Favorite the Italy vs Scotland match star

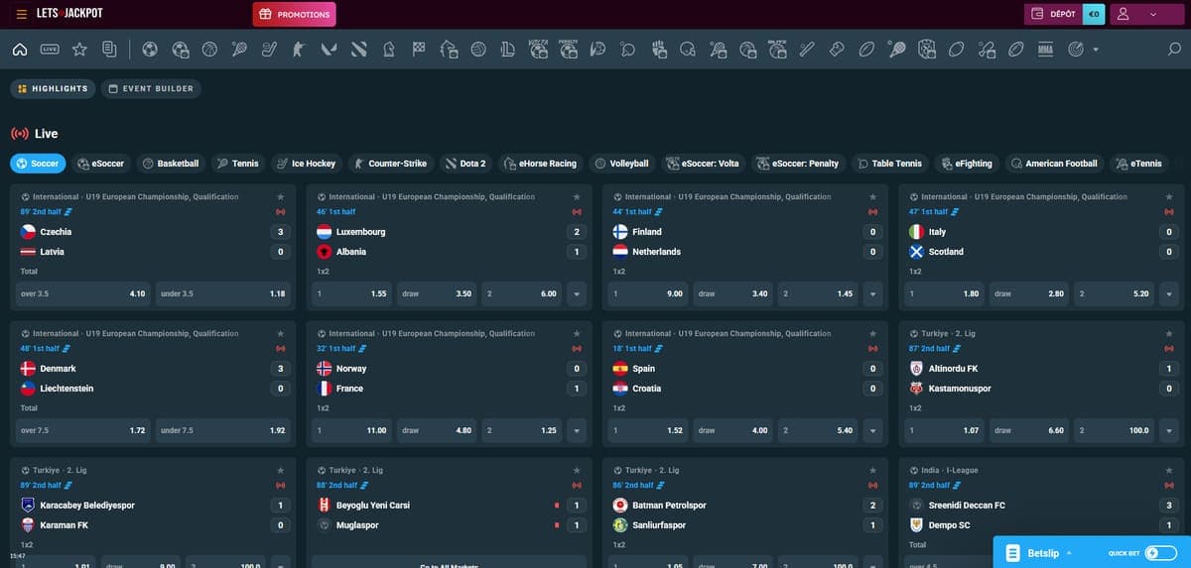click(1169, 197)
